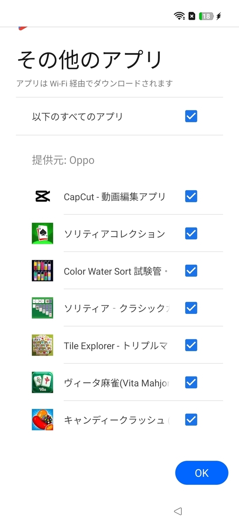
Task: Tap the Vita Mahjong app icon
Action: click(42, 383)
